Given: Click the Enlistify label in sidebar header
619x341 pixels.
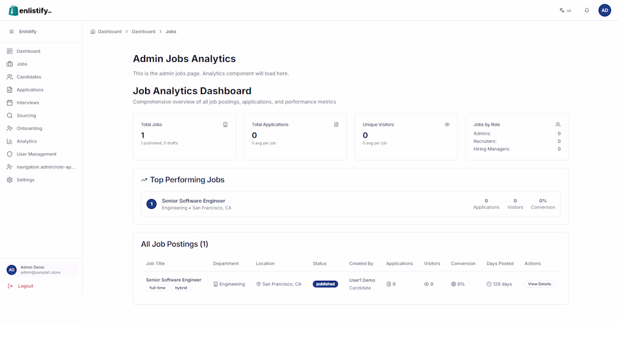Looking at the screenshot, I should pos(28,31).
